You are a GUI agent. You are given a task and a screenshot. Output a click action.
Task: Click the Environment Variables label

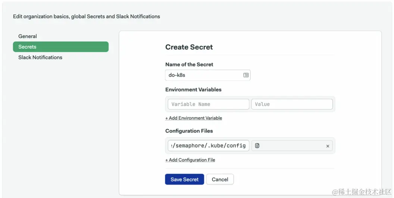pos(193,90)
